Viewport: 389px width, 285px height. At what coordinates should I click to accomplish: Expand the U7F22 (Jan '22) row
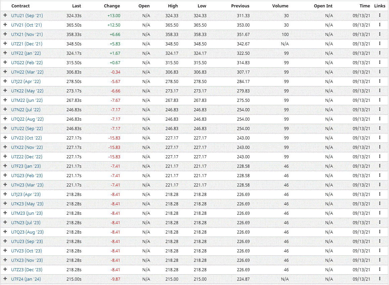pyautogui.click(x=5, y=53)
